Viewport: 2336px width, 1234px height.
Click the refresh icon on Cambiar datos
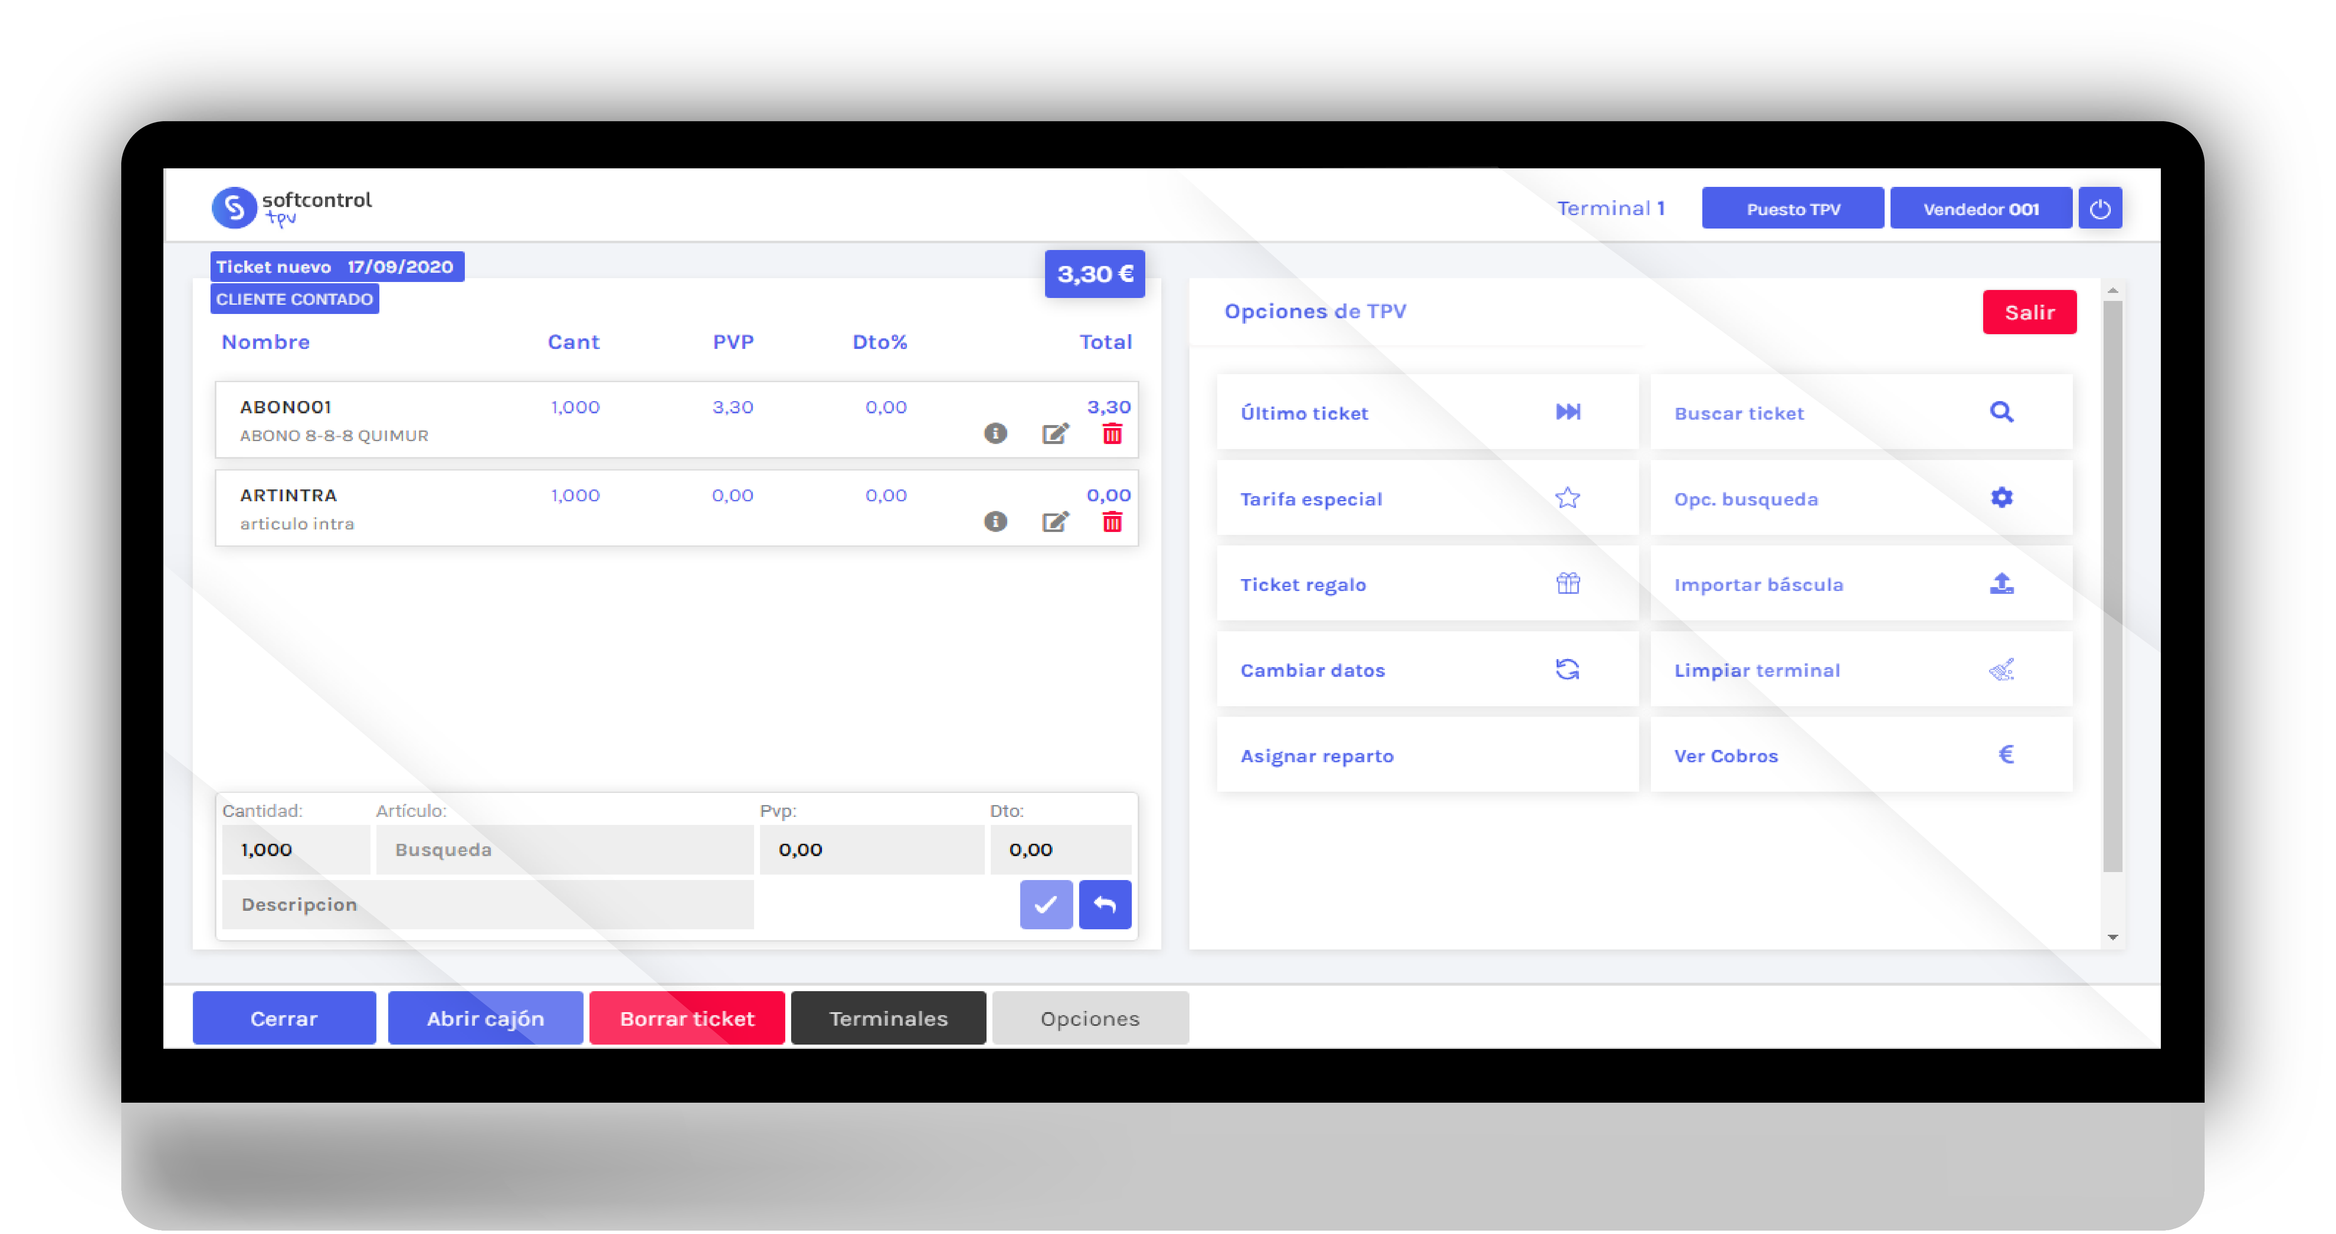pyautogui.click(x=1568, y=669)
